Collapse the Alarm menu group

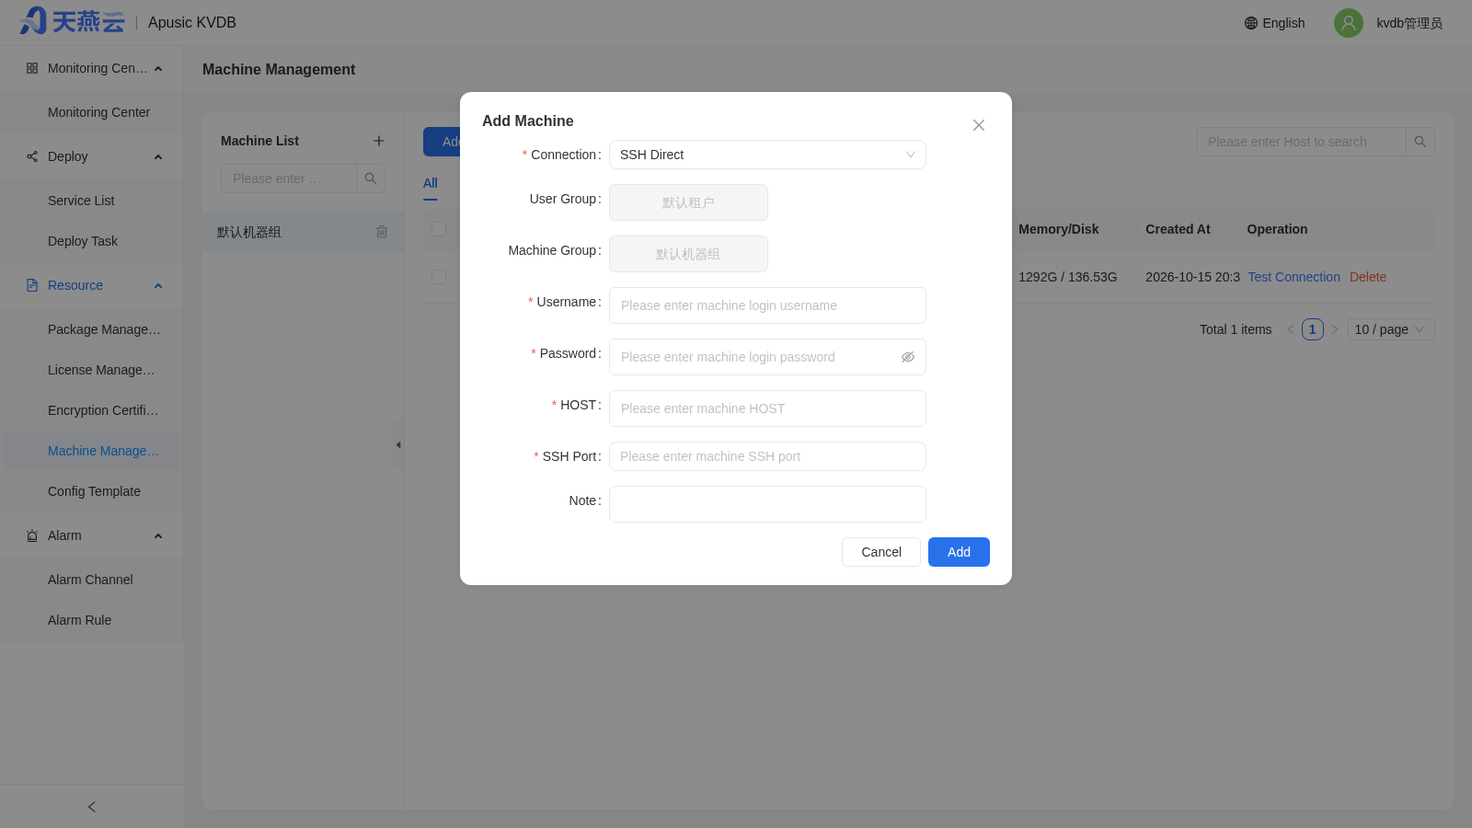[92, 535]
